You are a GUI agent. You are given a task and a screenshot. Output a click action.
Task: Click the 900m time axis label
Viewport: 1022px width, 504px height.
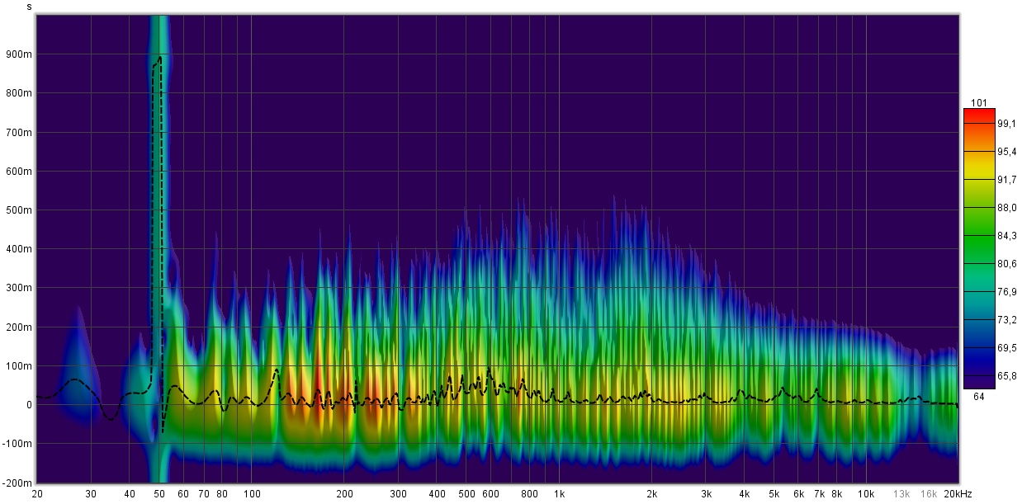(21, 54)
